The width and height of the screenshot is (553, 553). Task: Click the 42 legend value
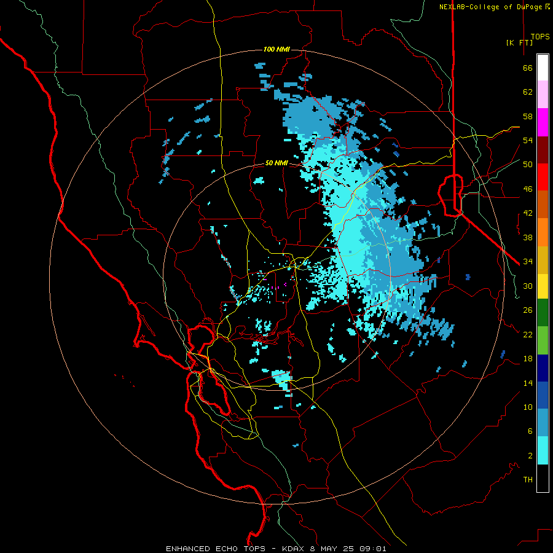click(528, 213)
